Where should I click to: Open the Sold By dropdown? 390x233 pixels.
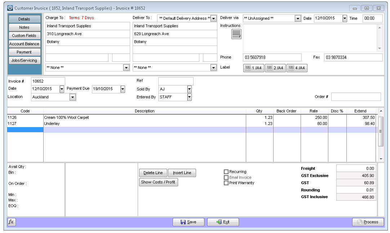(190, 89)
